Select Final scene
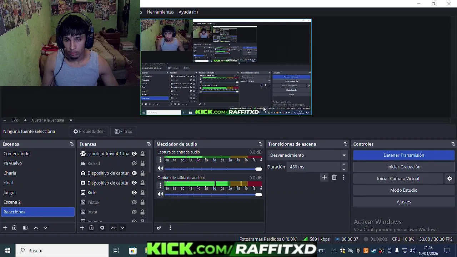 (x=37, y=182)
